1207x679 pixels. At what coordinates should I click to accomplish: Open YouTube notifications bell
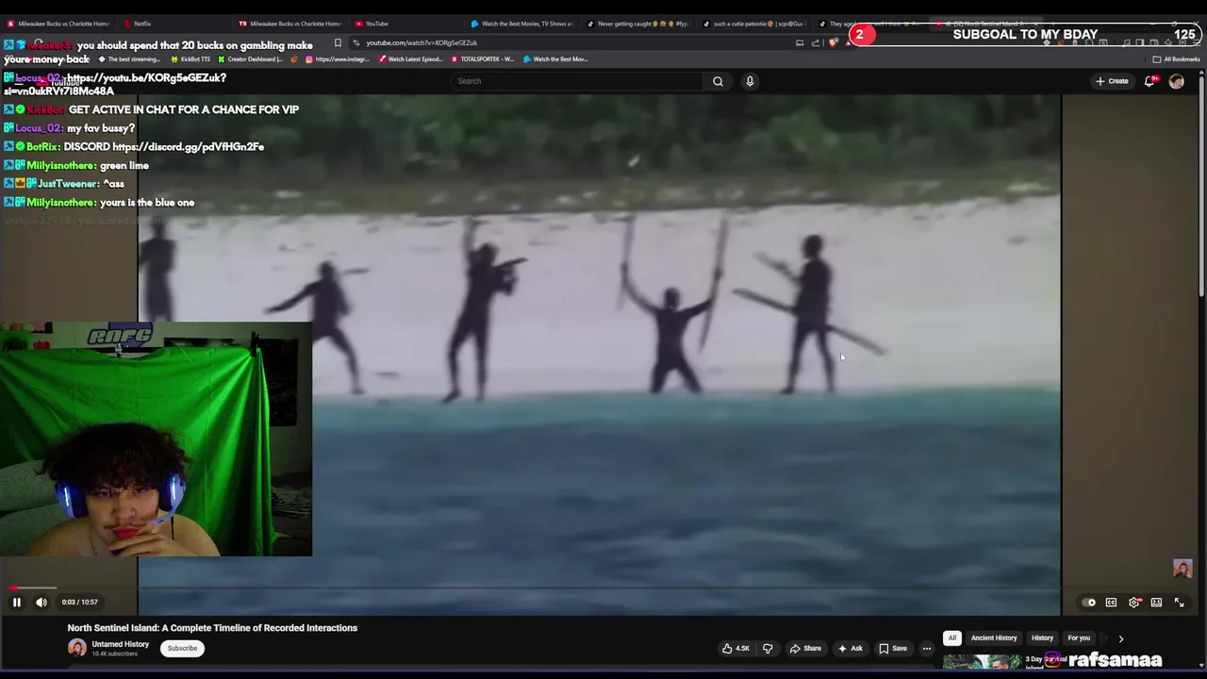pos(1149,81)
